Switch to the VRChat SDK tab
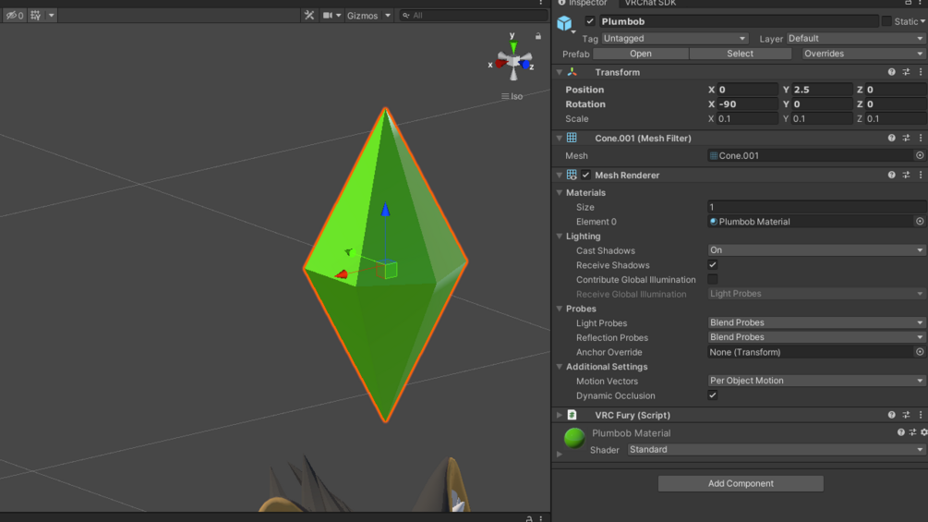This screenshot has height=522, width=928. pos(650,3)
